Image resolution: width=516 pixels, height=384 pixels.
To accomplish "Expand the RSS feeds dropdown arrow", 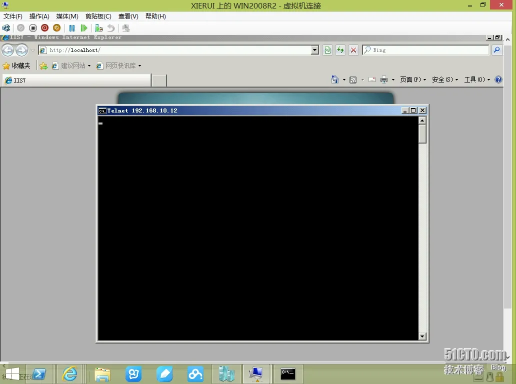I will click(x=362, y=79).
